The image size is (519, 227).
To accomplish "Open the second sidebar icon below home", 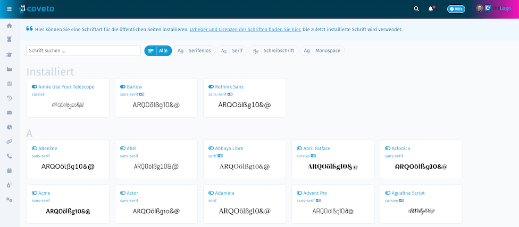I will (x=9, y=39).
